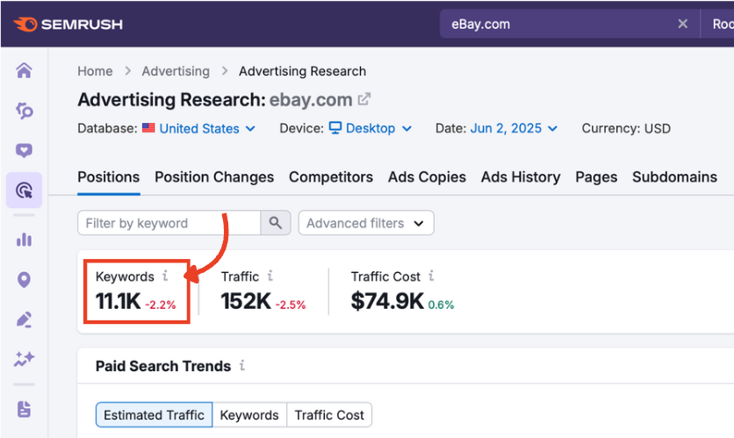
Task: Open the Home sidebar icon
Action: click(24, 71)
